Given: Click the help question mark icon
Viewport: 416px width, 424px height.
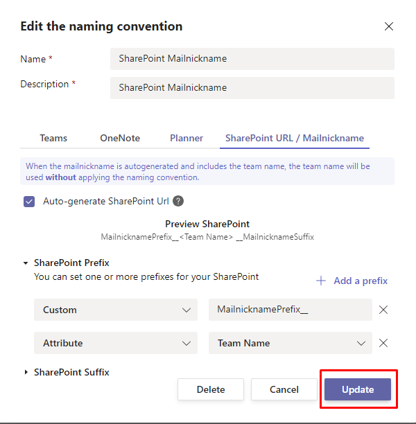Looking at the screenshot, I should pos(178,201).
